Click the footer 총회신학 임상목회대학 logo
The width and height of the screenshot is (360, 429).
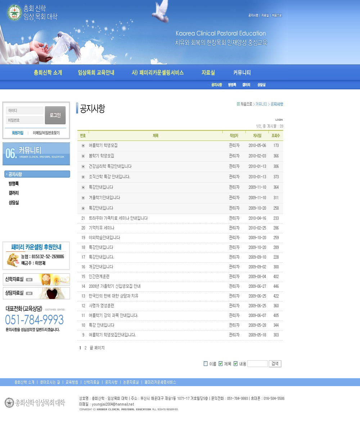(x=35, y=403)
